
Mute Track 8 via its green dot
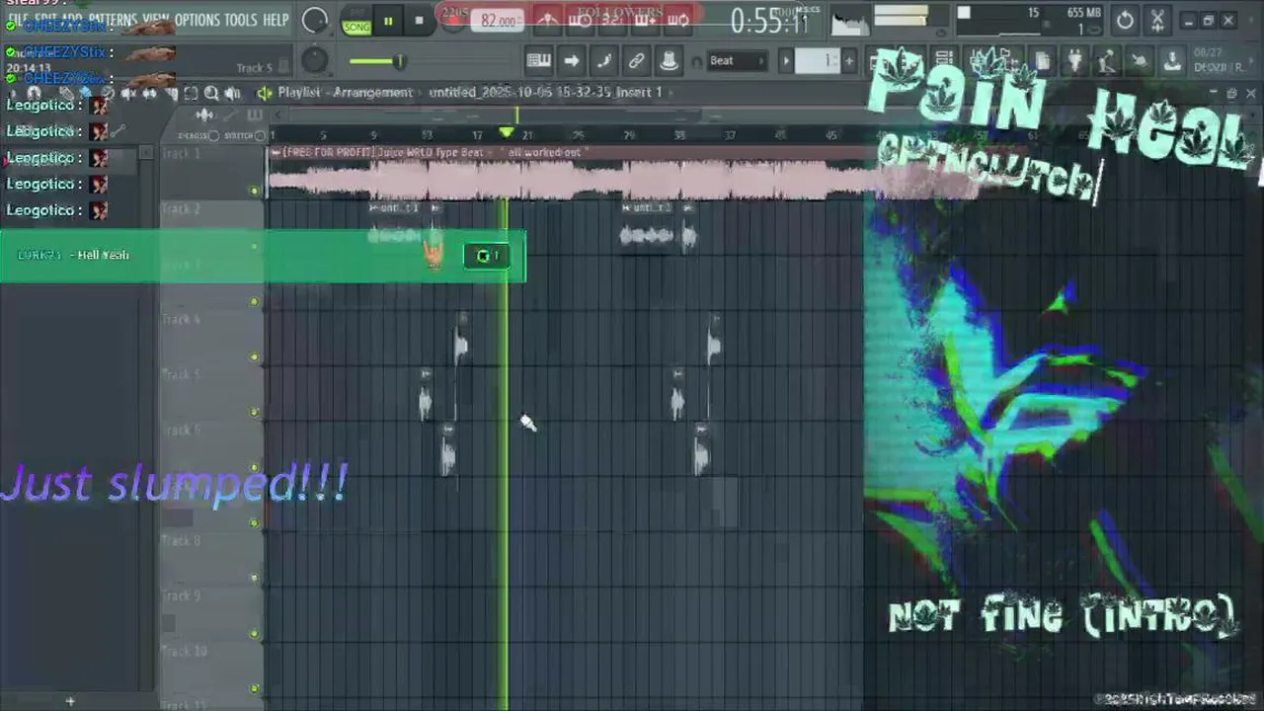tap(255, 578)
